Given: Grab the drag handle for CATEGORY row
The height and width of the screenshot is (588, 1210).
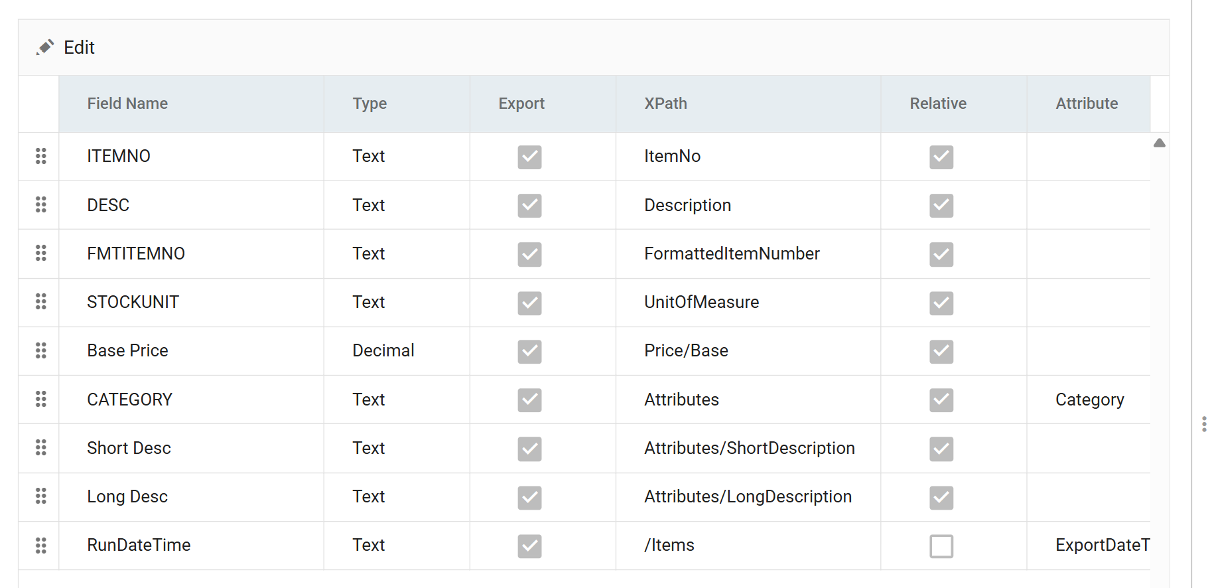Looking at the screenshot, I should (40, 399).
